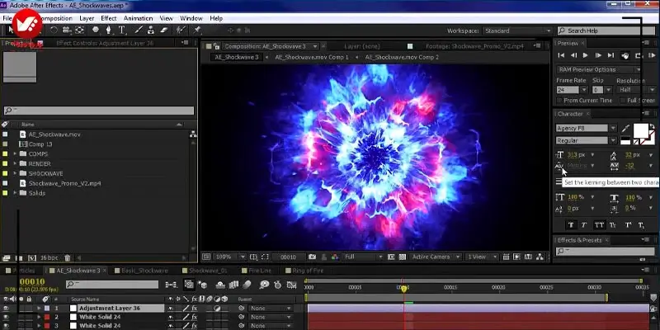Select Shockwave_Promo_V2.mp4 in the Project panel
Viewport: 660px width, 330px height.
[x=64, y=183]
